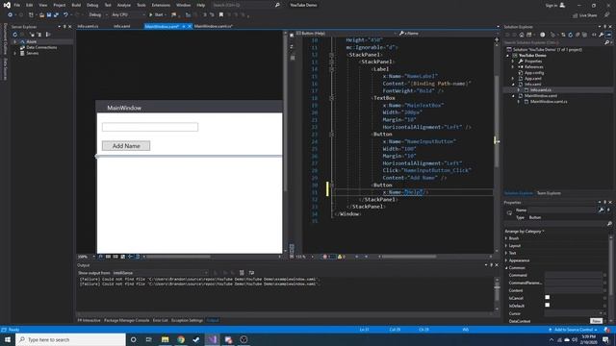The height and width of the screenshot is (346, 616).
Task: Expand the Appearance category in Properties
Action: pos(506,260)
